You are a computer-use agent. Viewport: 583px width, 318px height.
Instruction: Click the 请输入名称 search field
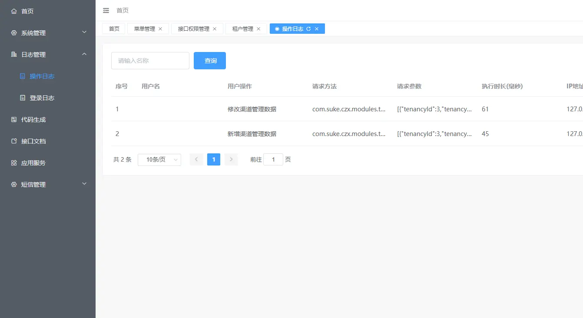[x=150, y=61]
